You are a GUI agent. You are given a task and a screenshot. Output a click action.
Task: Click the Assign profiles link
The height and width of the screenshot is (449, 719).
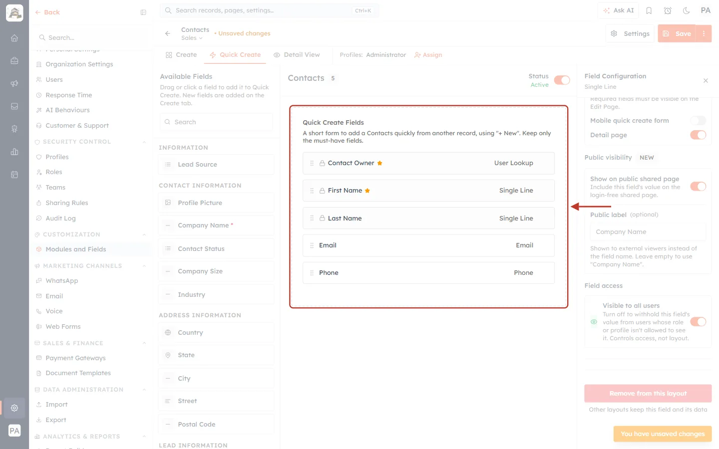tap(428, 55)
